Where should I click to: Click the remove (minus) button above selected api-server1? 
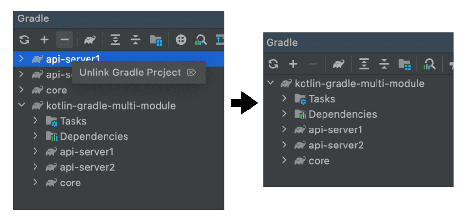click(65, 40)
